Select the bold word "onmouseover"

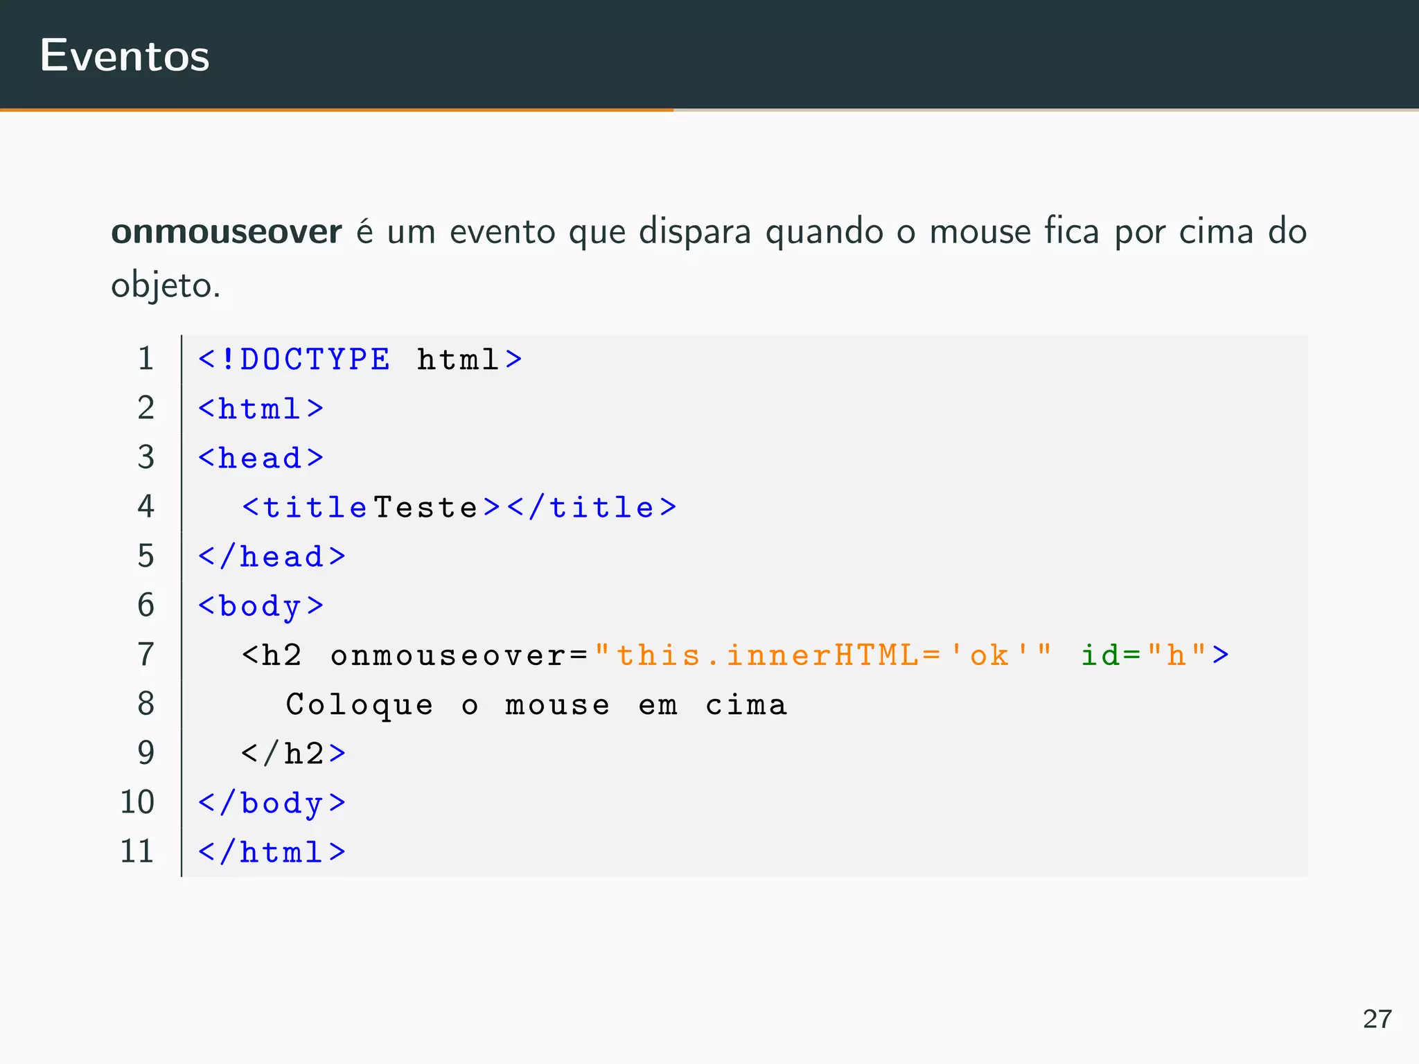pyautogui.click(x=226, y=231)
